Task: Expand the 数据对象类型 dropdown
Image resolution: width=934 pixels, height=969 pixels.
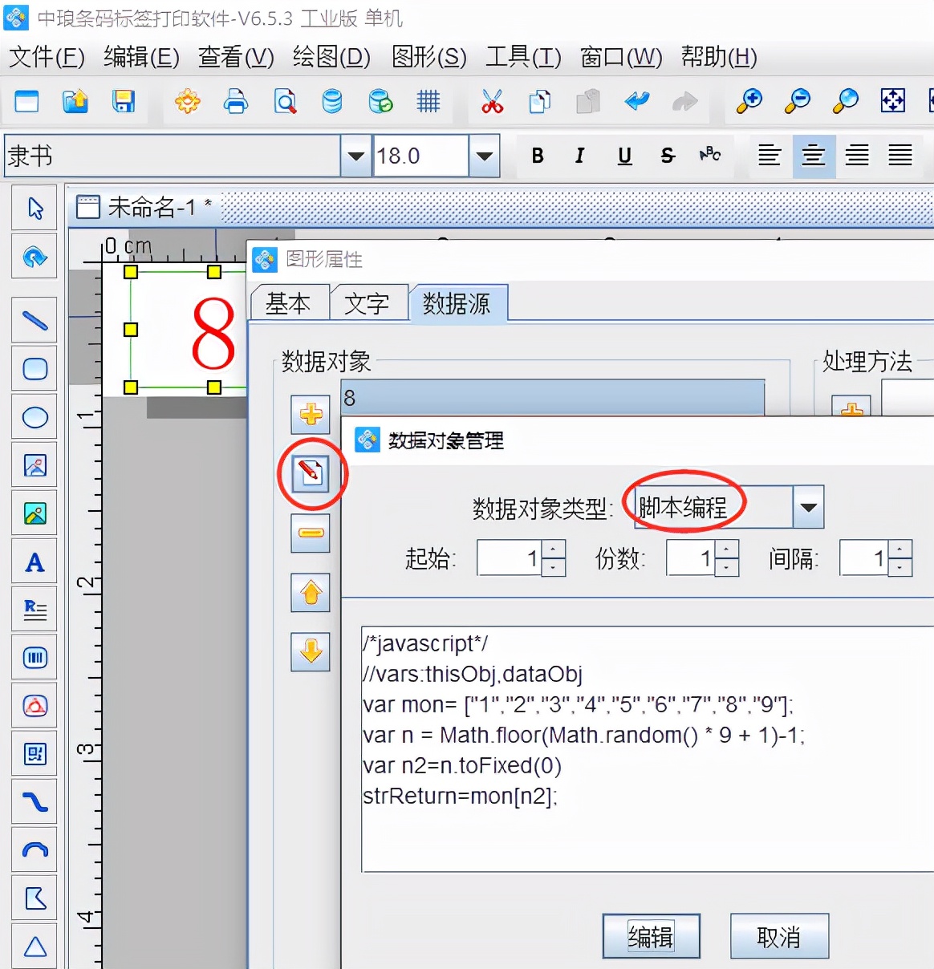Action: (809, 507)
